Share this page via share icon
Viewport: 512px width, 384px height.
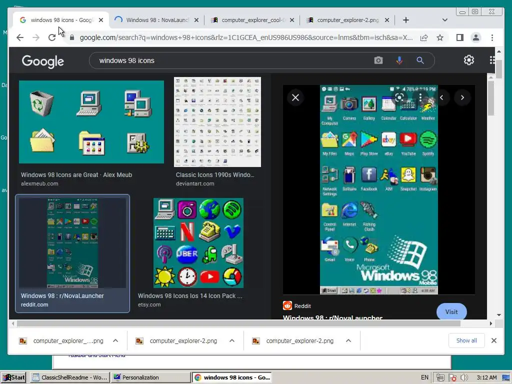[x=424, y=37]
